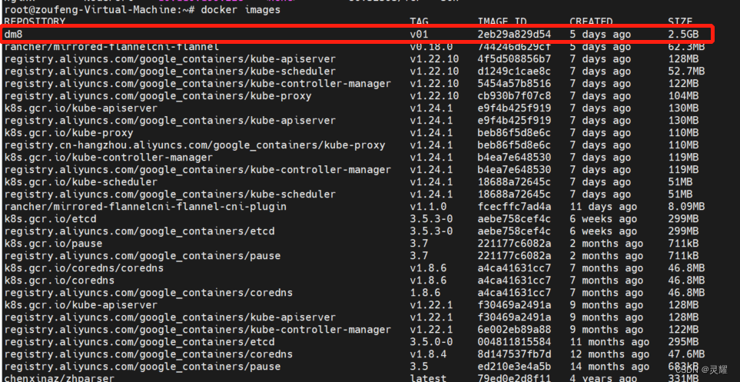Click the 1.8.6 tag without v prefix

coord(425,292)
